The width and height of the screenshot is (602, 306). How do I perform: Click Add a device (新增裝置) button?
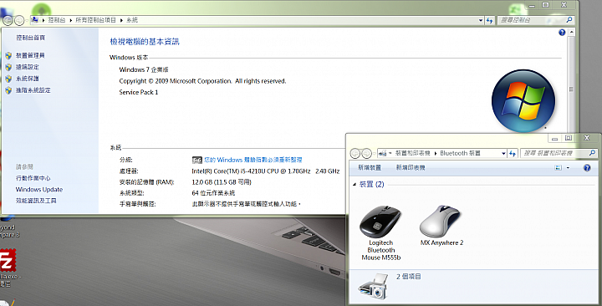coord(370,168)
